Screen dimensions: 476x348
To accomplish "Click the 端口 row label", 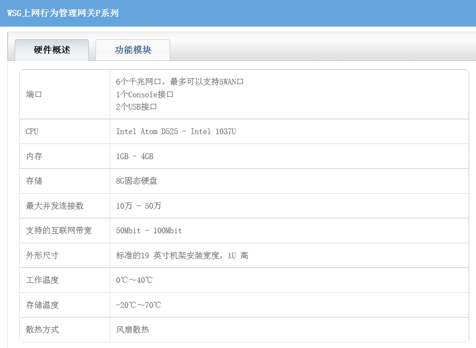I will point(34,94).
